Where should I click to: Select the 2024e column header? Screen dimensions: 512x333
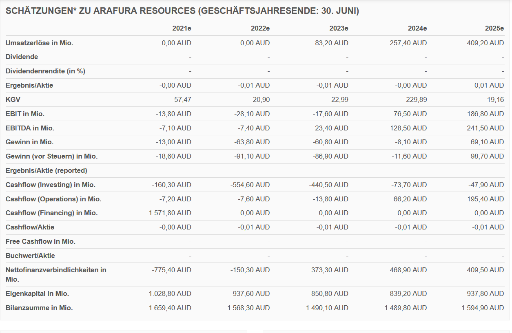click(x=417, y=29)
